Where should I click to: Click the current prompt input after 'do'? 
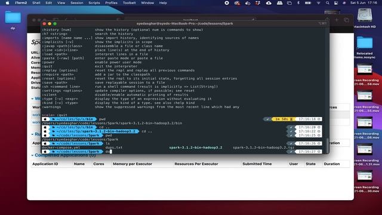click(x=110, y=152)
